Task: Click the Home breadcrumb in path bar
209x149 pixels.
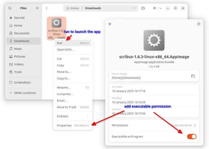Action: pyautogui.click(x=73, y=8)
